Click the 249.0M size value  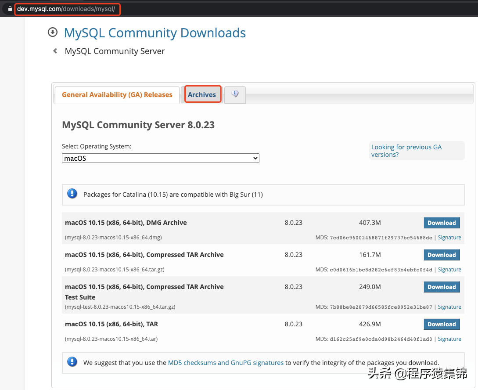[370, 287]
